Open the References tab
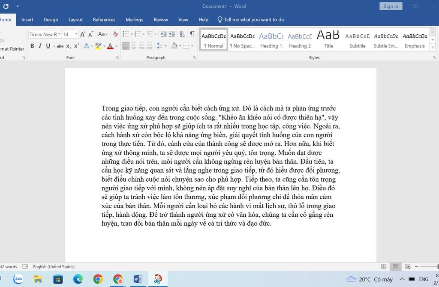The height and width of the screenshot is (287, 439). (104, 20)
